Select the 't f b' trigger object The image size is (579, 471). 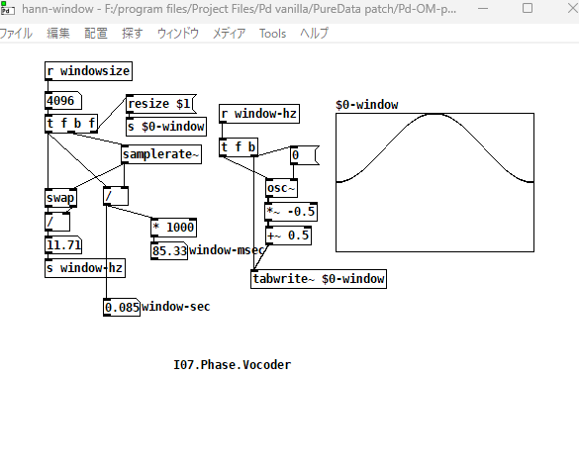(239, 147)
